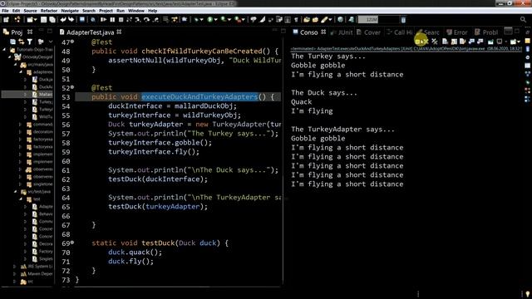Switch to the Error Log tab

pos(456,32)
